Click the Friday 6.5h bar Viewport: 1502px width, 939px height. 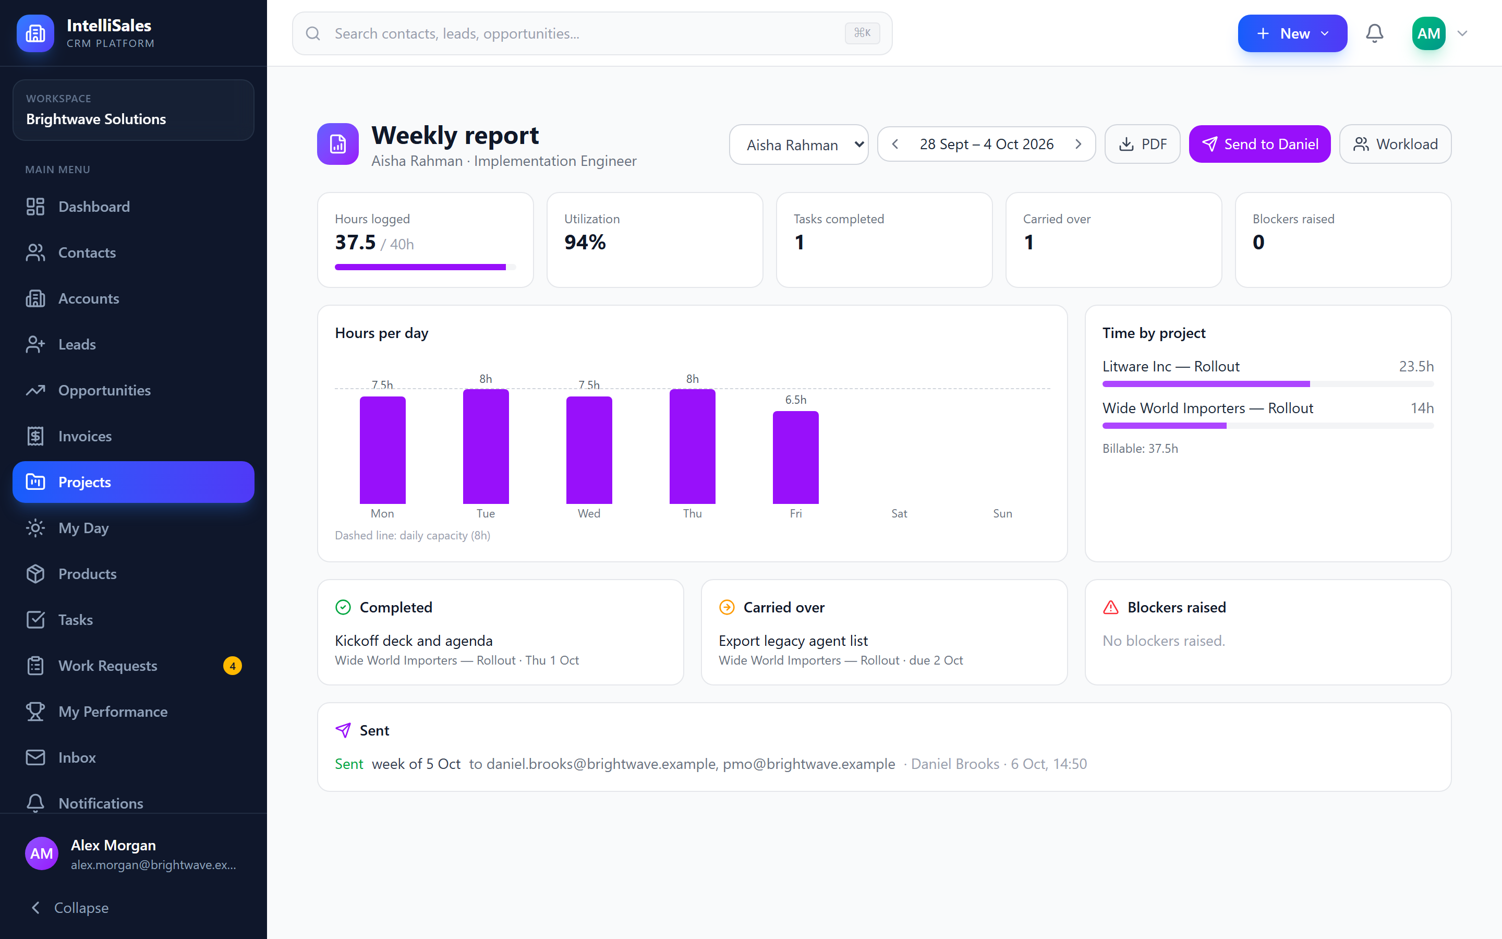point(796,458)
